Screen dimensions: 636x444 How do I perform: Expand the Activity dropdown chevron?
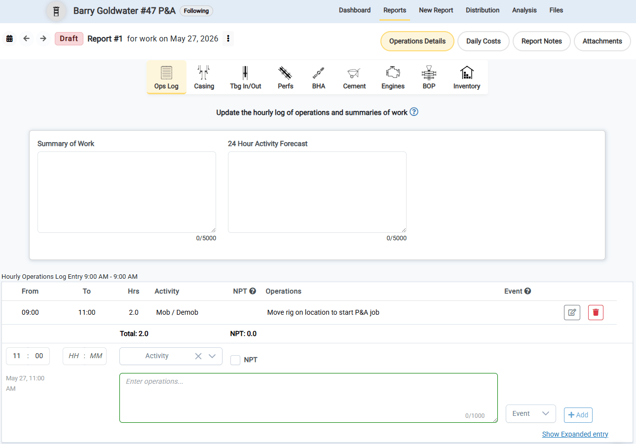pos(213,356)
